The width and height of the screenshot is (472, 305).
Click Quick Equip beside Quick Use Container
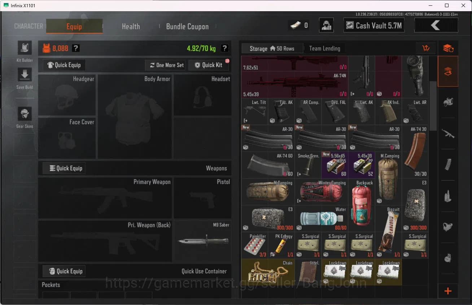64,271
